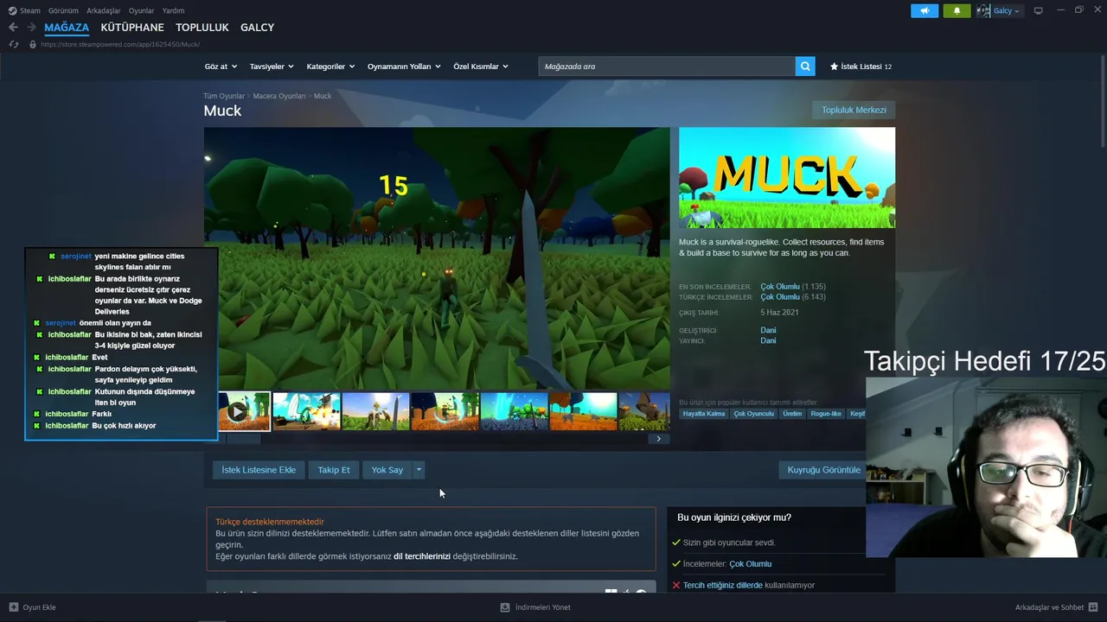
Task: Open the Dani publisher link
Action: pos(768,340)
